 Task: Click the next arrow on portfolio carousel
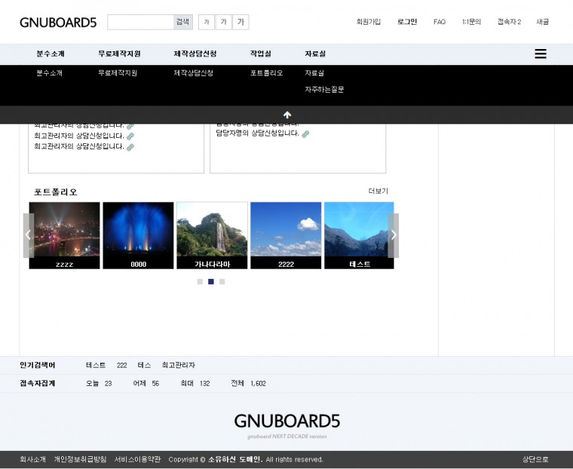pos(393,234)
